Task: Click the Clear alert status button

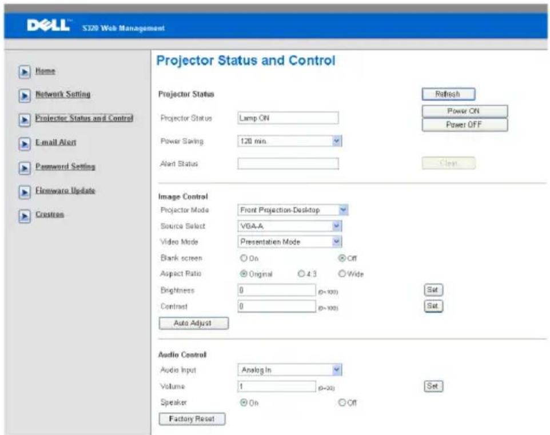Action: tap(449, 163)
